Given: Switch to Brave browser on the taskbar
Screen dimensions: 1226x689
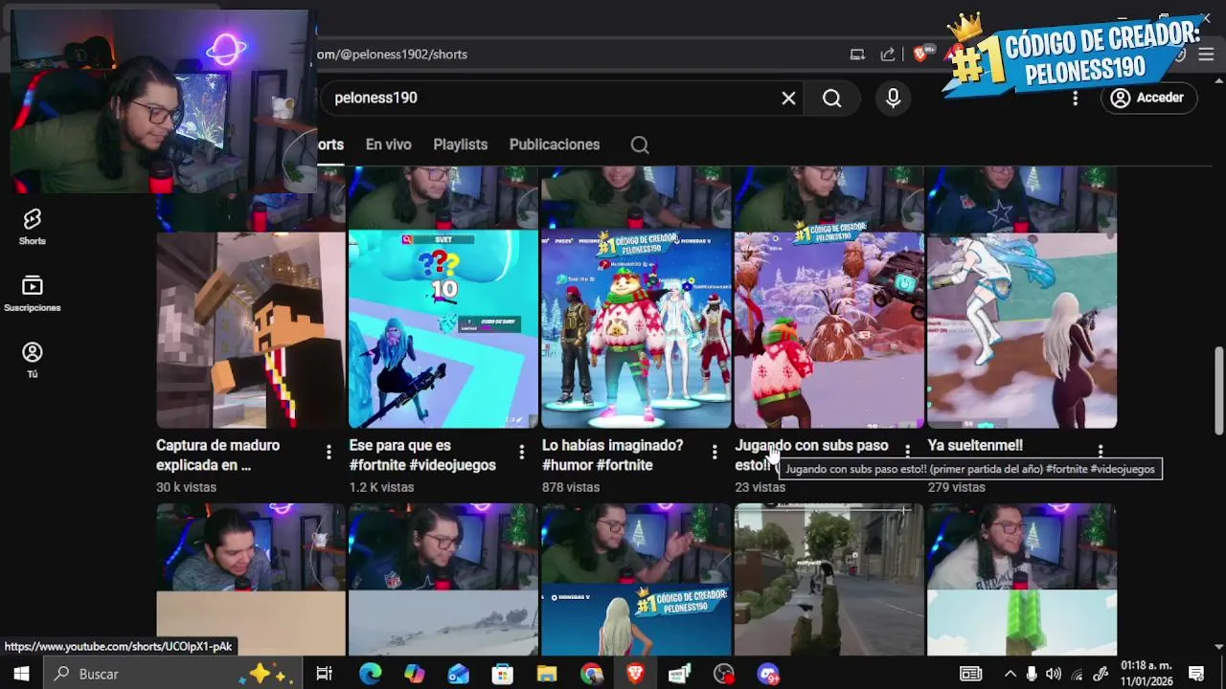Looking at the screenshot, I should (x=635, y=674).
